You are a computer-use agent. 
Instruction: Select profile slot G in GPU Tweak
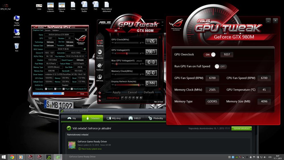point(141,98)
